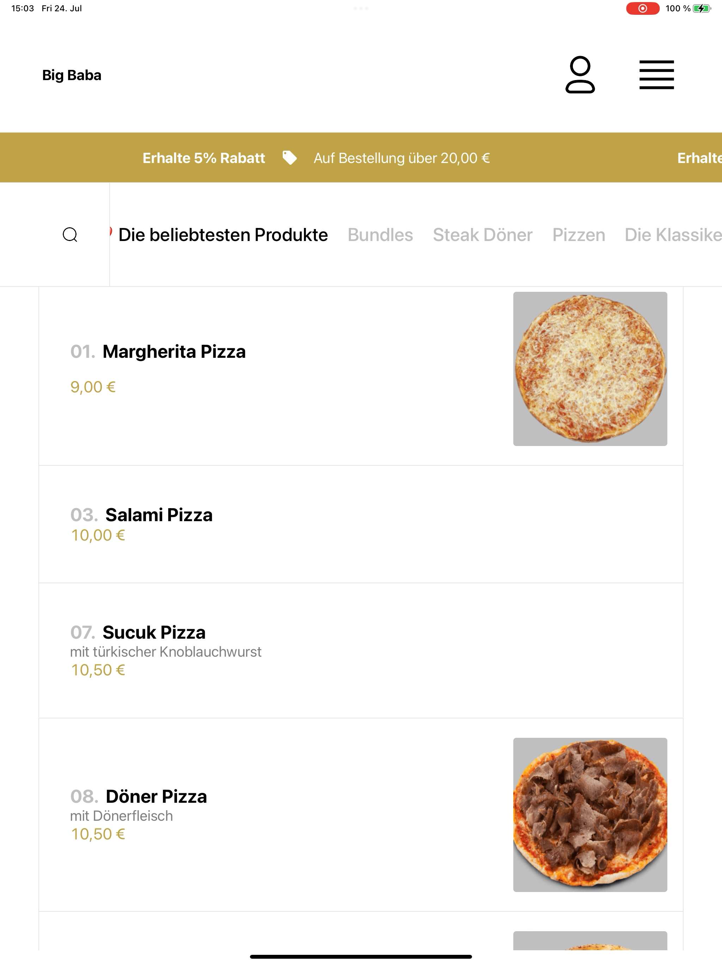The height and width of the screenshot is (964, 722).
Task: Open the user account profile icon
Action: pos(580,74)
